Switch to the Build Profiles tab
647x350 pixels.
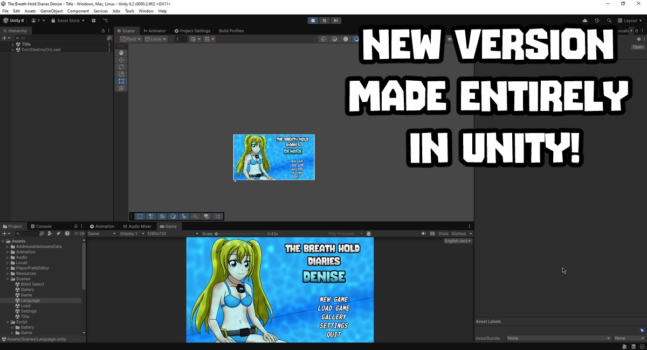point(231,31)
